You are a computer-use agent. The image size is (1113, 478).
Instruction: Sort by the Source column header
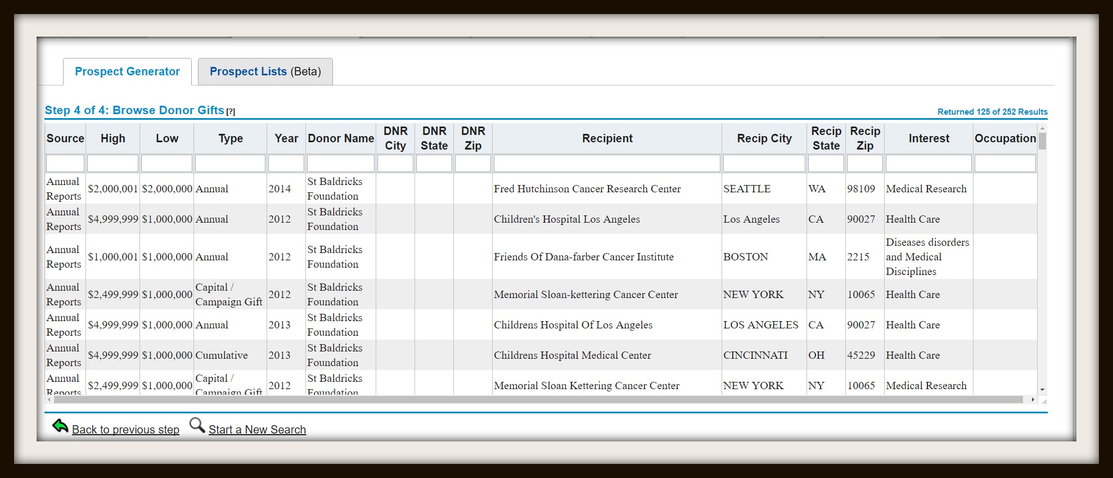pos(65,138)
